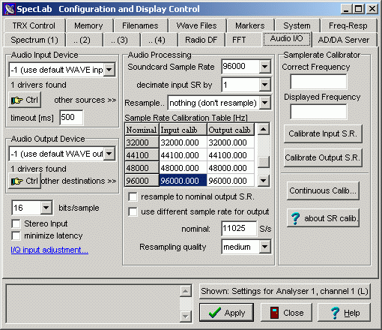Open audio output device Ctrl panel
The image size is (382, 330).
click(x=25, y=181)
